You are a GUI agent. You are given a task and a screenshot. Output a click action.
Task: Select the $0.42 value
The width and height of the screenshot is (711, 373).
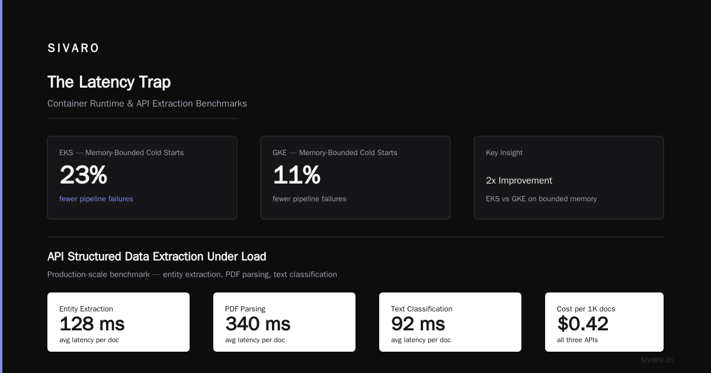(582, 324)
